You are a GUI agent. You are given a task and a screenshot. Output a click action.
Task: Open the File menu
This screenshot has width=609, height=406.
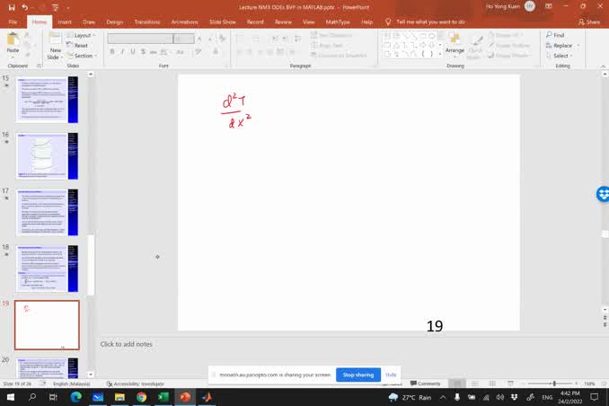click(x=13, y=22)
